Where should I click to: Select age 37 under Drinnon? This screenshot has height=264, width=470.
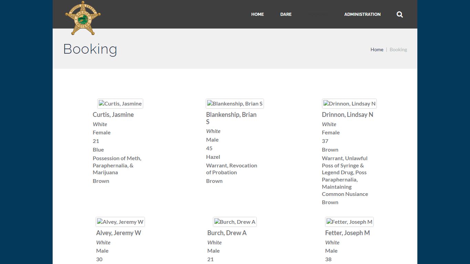[325, 141]
